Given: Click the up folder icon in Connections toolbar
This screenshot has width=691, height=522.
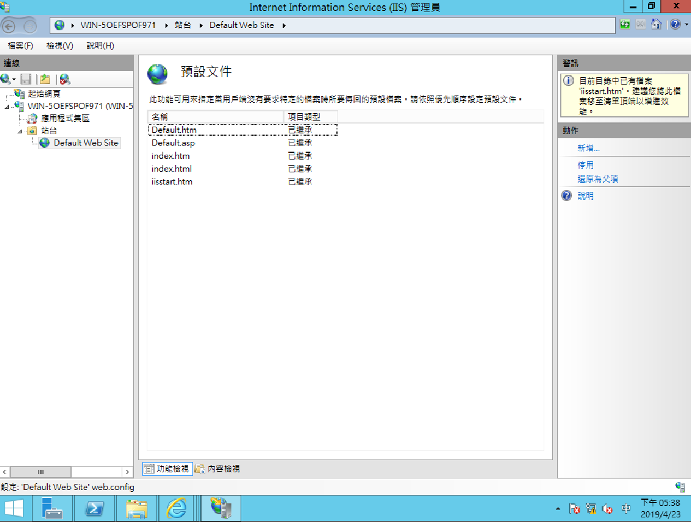Looking at the screenshot, I should [x=45, y=79].
